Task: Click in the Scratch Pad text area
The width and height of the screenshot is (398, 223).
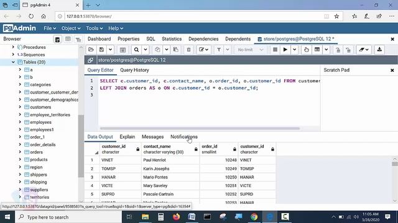Action: click(x=359, y=103)
